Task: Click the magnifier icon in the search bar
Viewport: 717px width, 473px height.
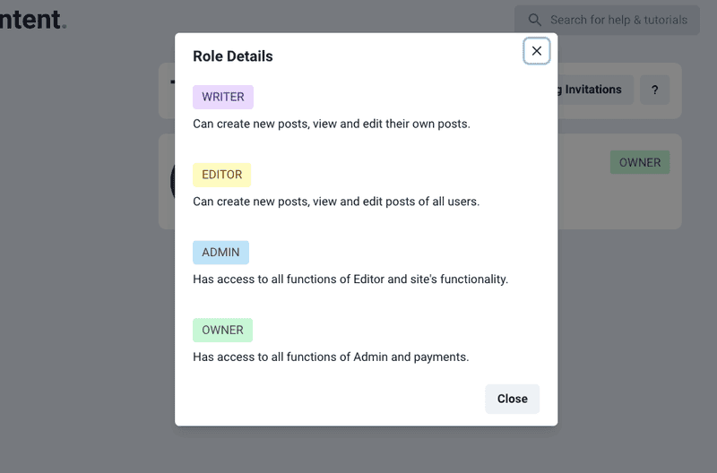Action: [x=535, y=20]
